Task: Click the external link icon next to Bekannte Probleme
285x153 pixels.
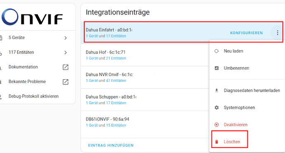Action: click(65, 82)
